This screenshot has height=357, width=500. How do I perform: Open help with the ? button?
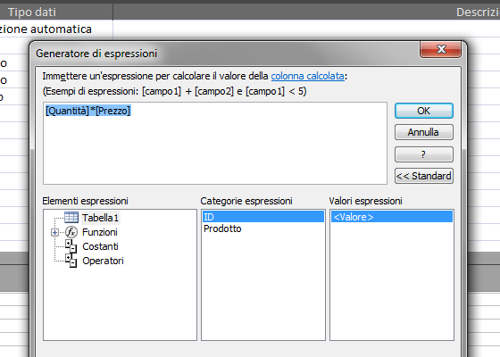pyautogui.click(x=424, y=154)
